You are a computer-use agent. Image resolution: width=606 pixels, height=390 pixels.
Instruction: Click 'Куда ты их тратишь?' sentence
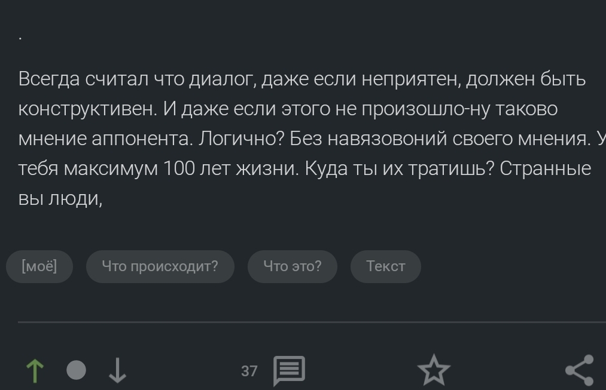click(x=399, y=169)
